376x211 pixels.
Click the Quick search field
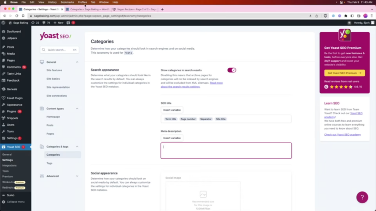pos(59,50)
